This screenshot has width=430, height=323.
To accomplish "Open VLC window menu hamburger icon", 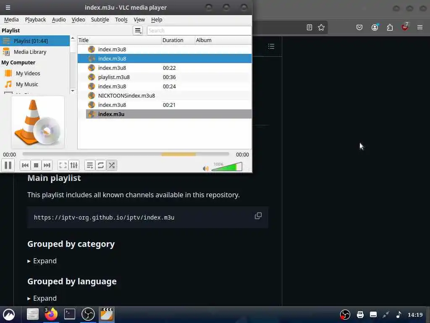I will pyautogui.click(x=8, y=8).
